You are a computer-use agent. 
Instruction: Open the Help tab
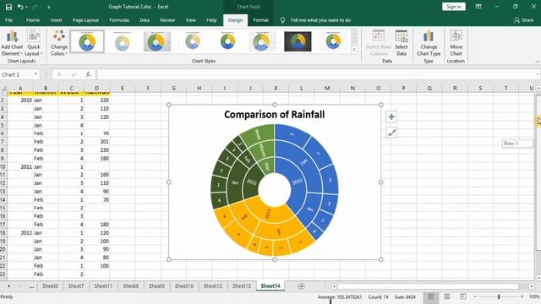pos(211,20)
